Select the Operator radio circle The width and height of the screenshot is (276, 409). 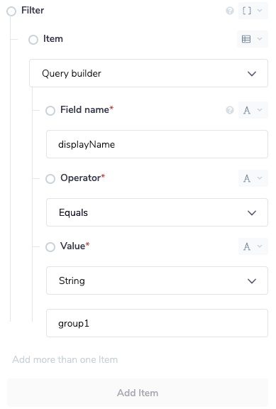(50, 179)
